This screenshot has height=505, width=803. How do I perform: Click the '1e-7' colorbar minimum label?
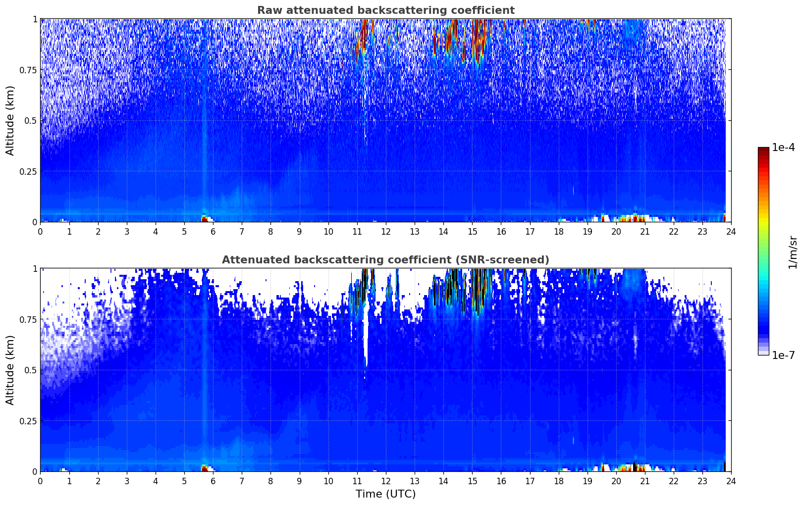pyautogui.click(x=783, y=355)
